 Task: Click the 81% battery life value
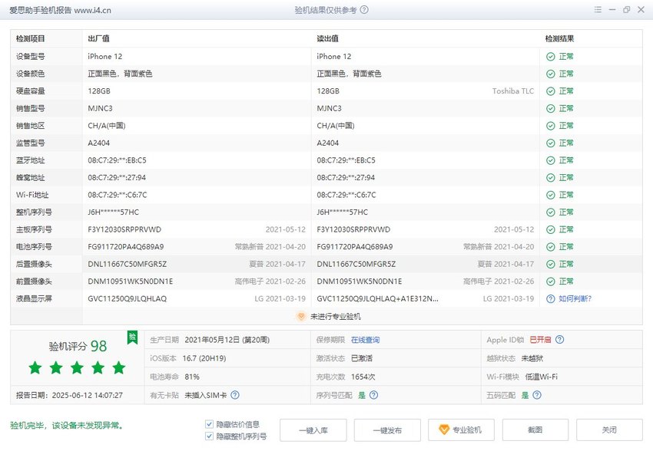point(192,377)
